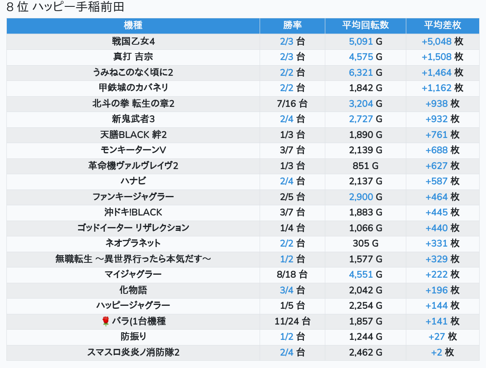
Task: Open the 戦国乙女4 machine row
Action: pos(133,41)
